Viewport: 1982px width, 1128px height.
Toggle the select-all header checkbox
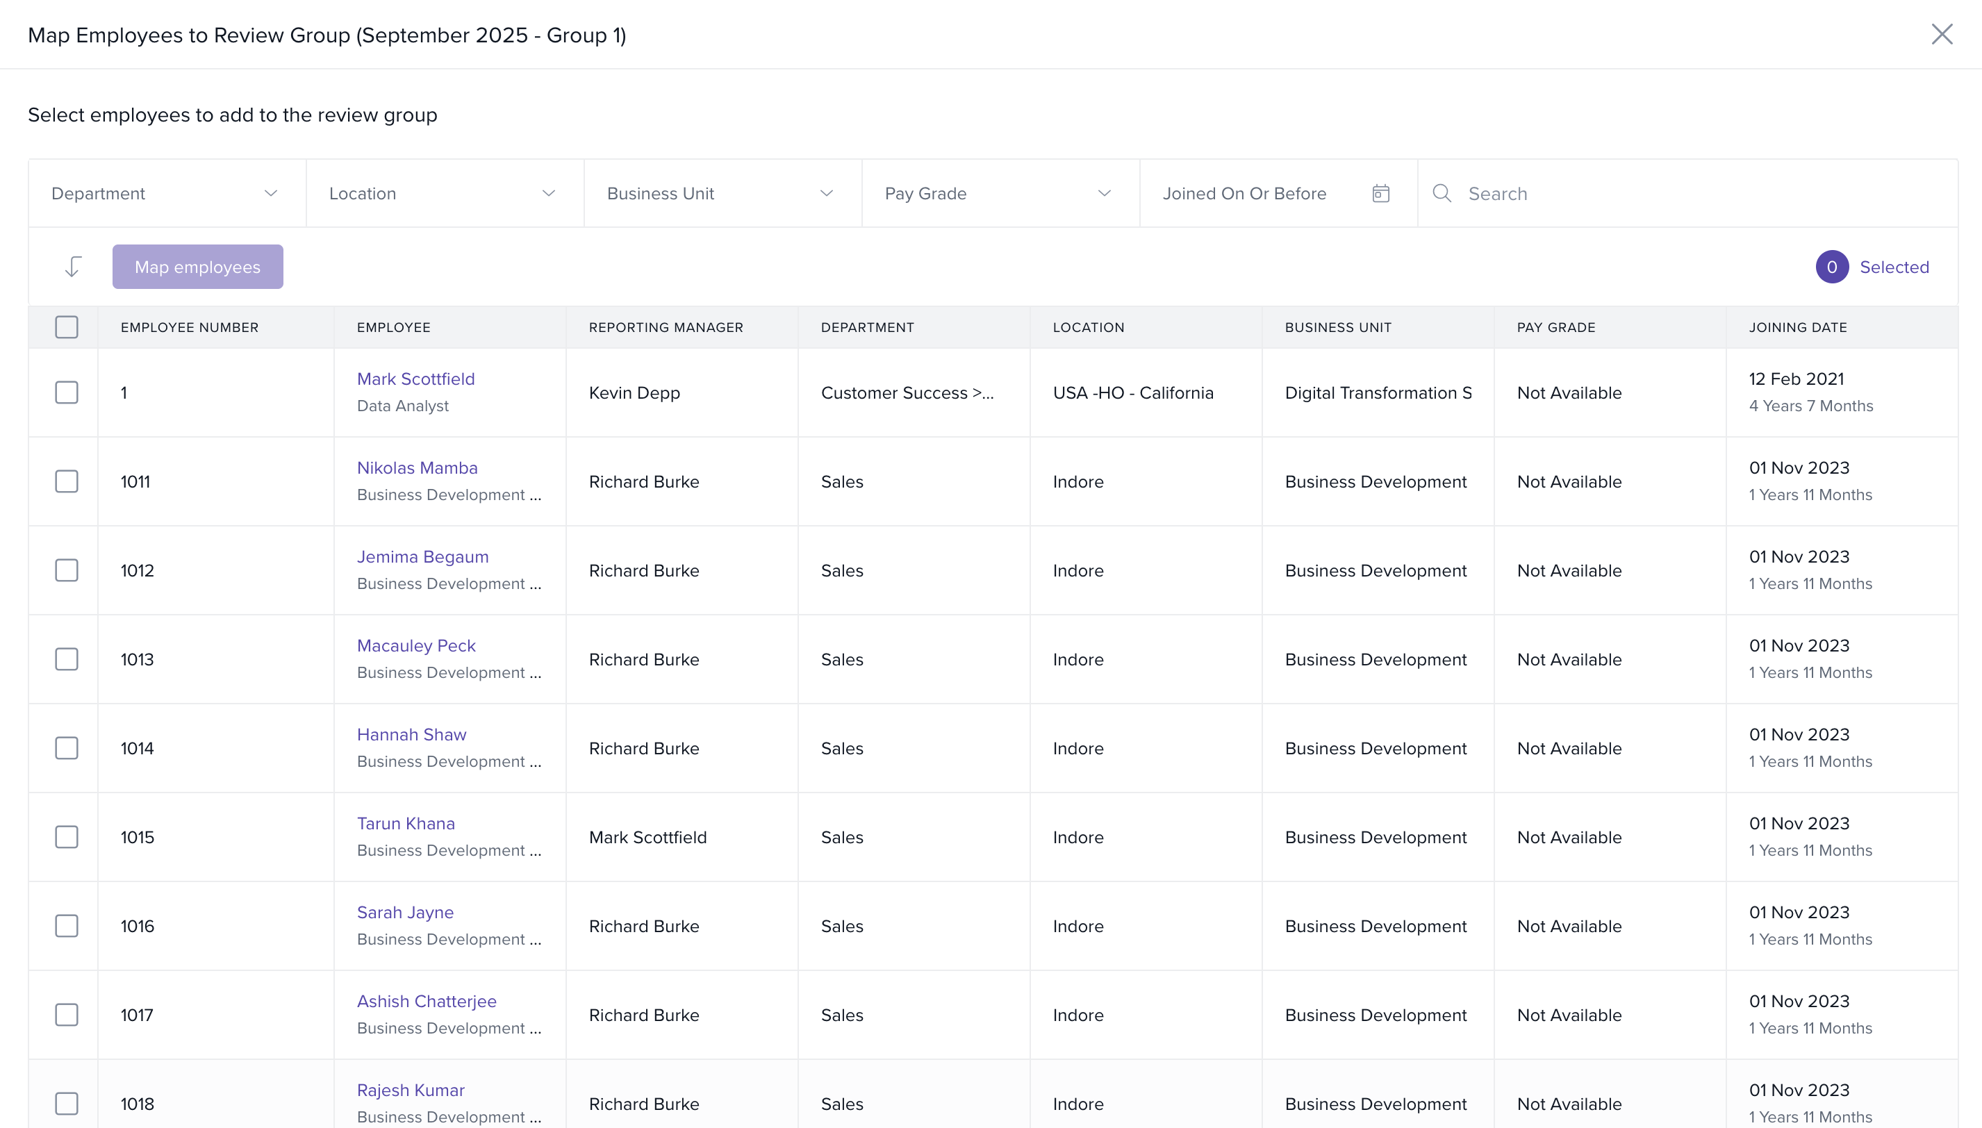67,327
